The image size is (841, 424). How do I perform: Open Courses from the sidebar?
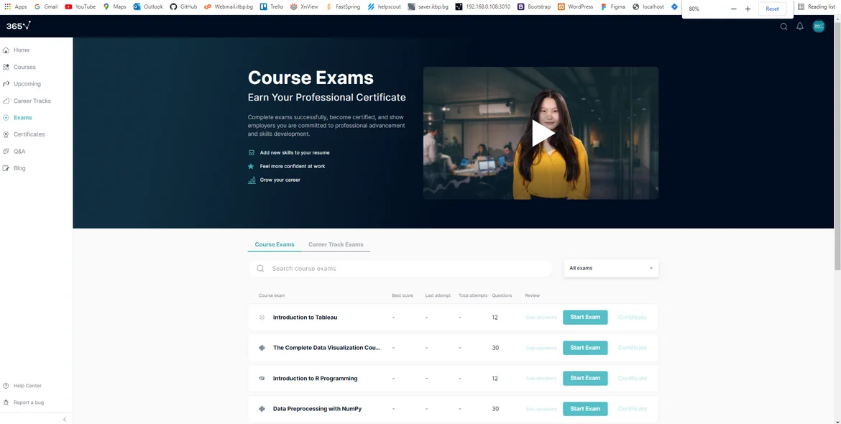[24, 67]
